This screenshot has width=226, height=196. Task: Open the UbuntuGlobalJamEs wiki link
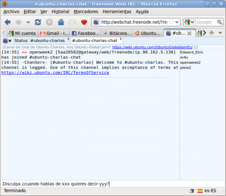(x=152, y=47)
